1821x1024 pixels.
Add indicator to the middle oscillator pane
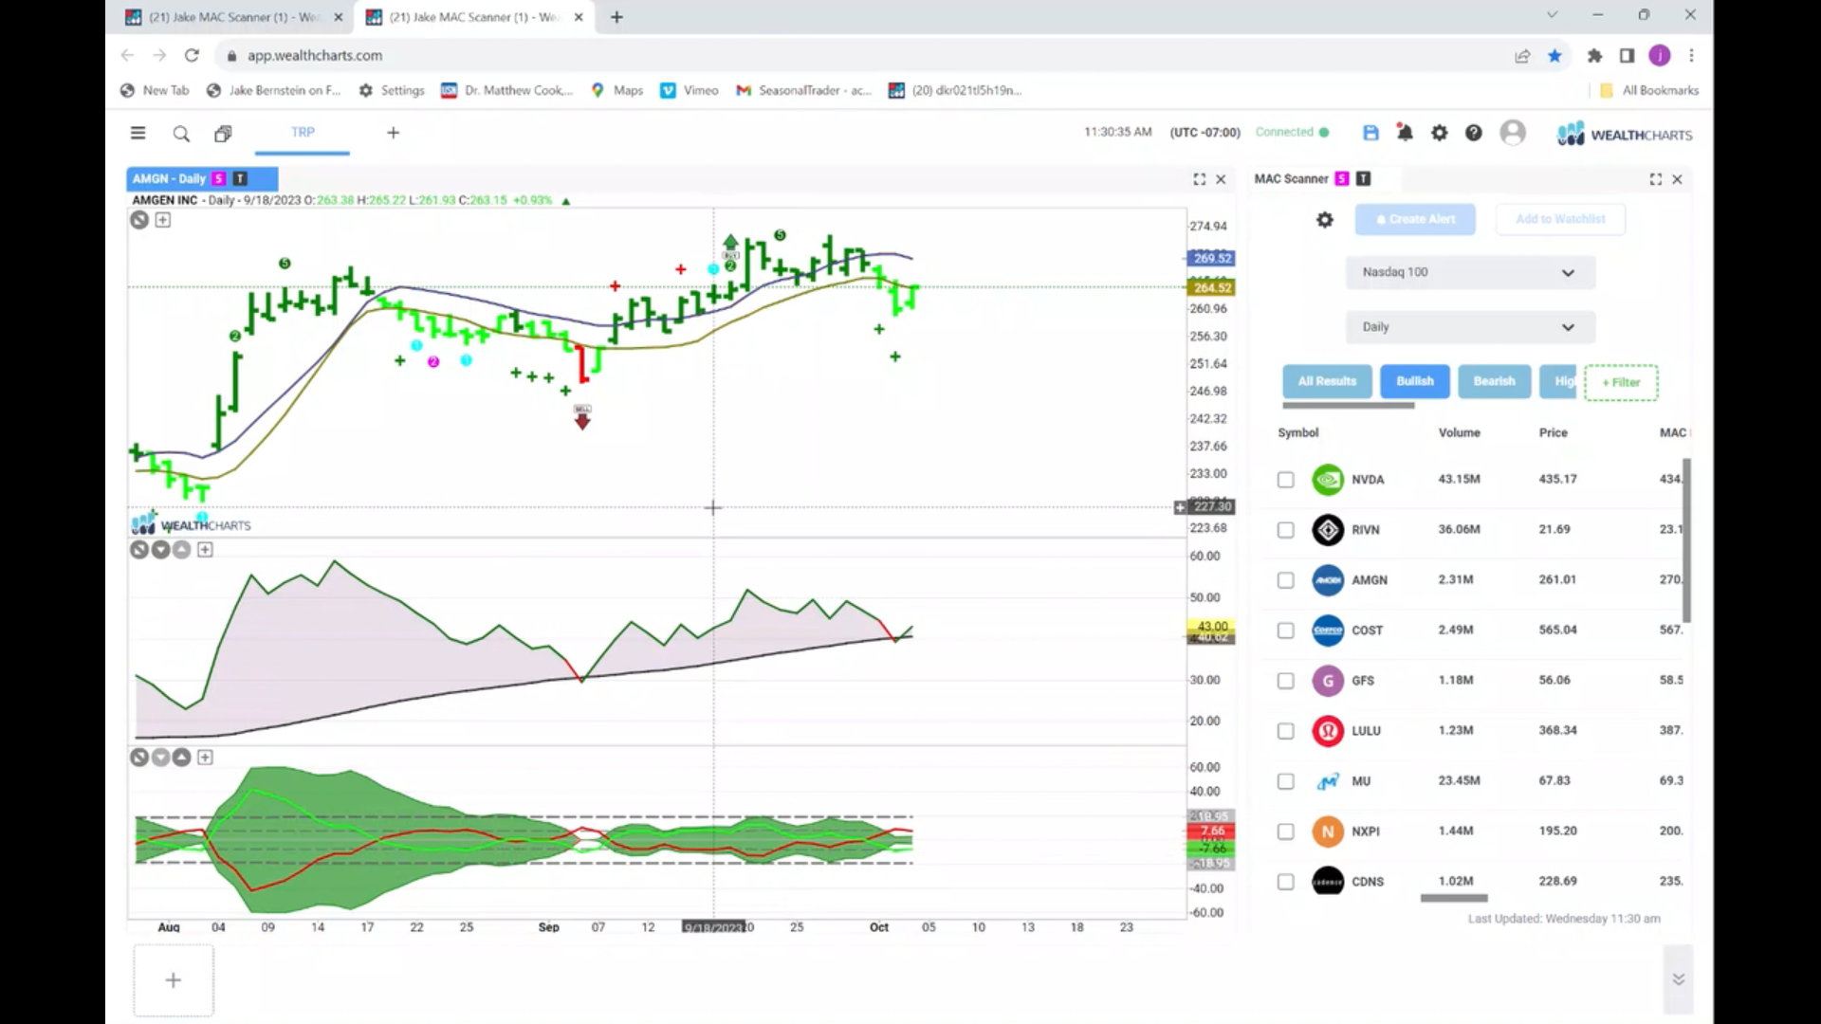pyautogui.click(x=205, y=550)
